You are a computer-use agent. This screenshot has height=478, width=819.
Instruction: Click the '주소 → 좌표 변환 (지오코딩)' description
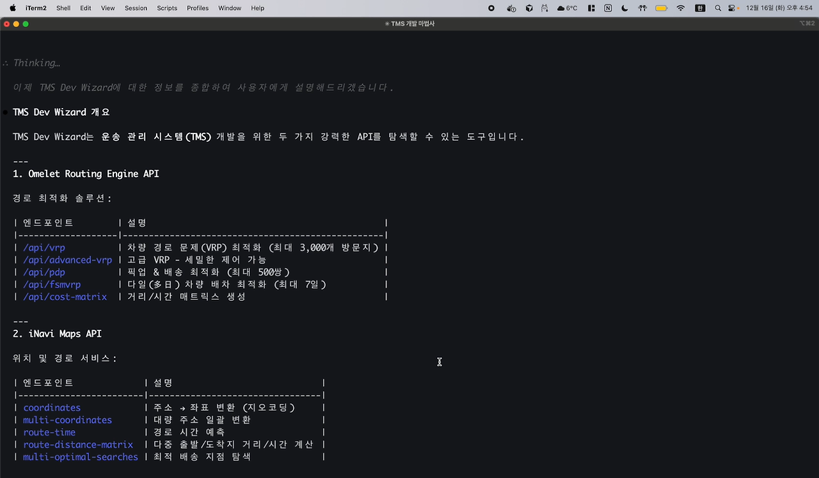pyautogui.click(x=223, y=408)
